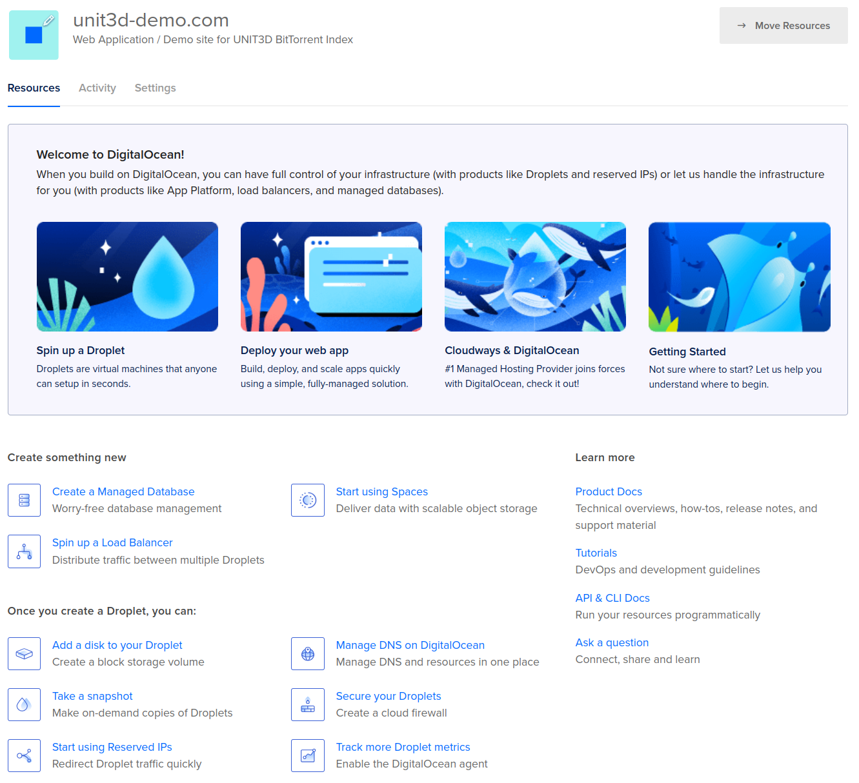Open Start using Spaces link
This screenshot has height=783, width=859.
(x=382, y=491)
